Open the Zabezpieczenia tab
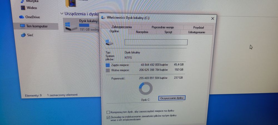This screenshot has height=125, width=278. click(122, 27)
